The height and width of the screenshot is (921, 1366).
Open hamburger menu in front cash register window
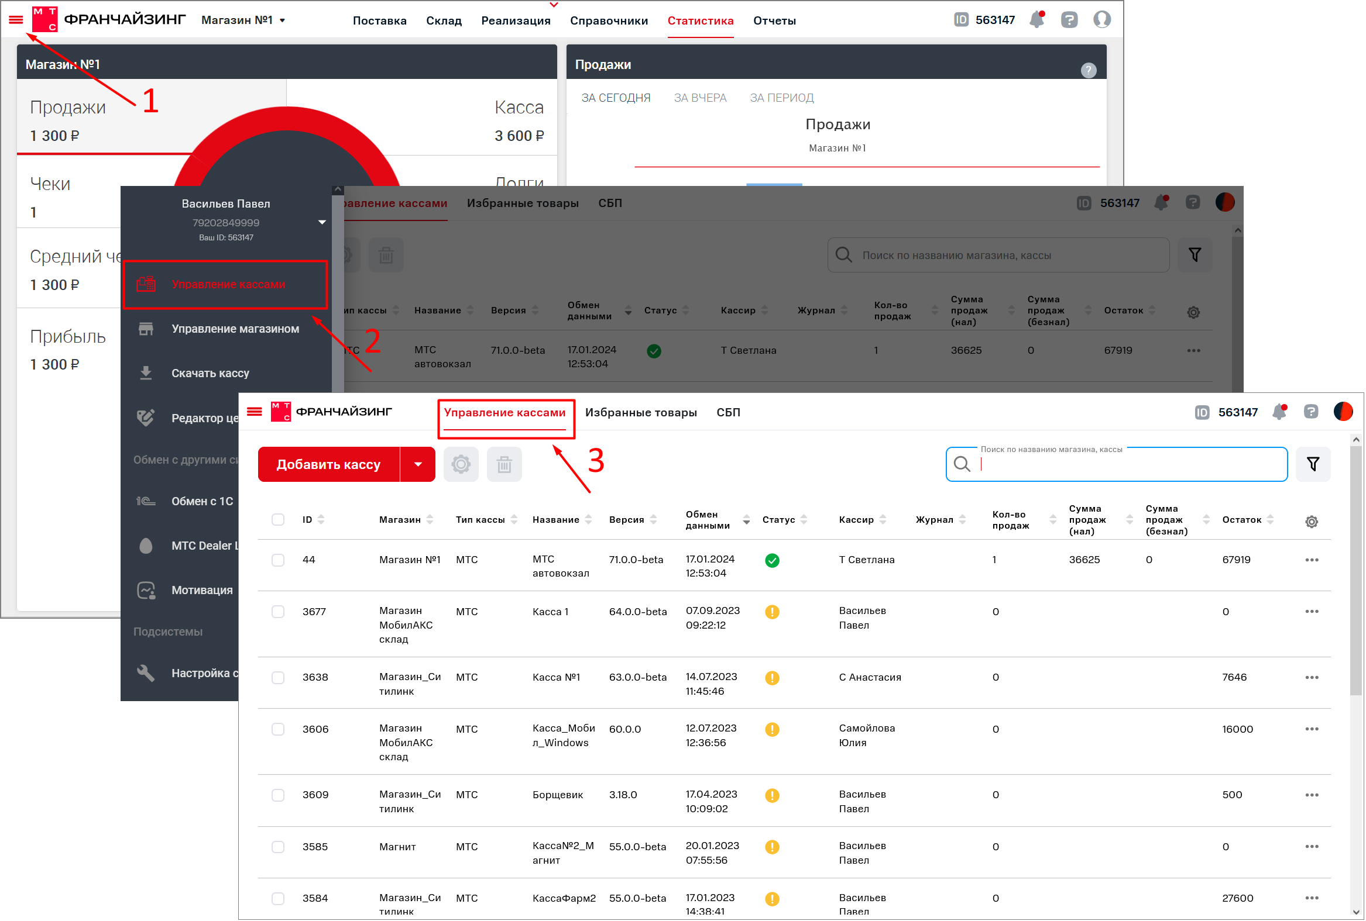pyautogui.click(x=255, y=412)
